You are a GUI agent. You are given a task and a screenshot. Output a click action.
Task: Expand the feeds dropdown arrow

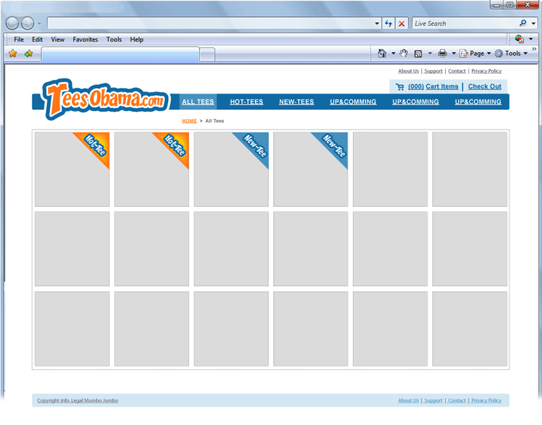(x=430, y=54)
